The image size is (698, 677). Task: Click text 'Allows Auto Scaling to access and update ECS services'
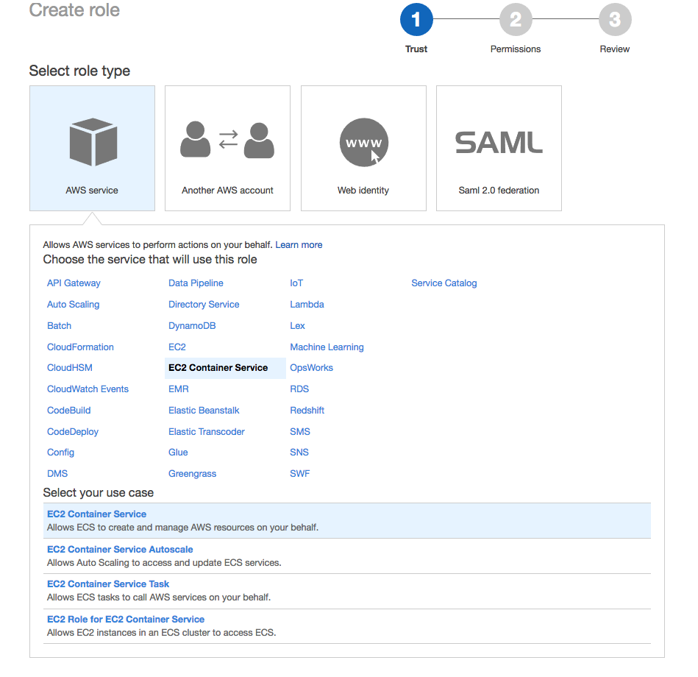[x=163, y=563]
